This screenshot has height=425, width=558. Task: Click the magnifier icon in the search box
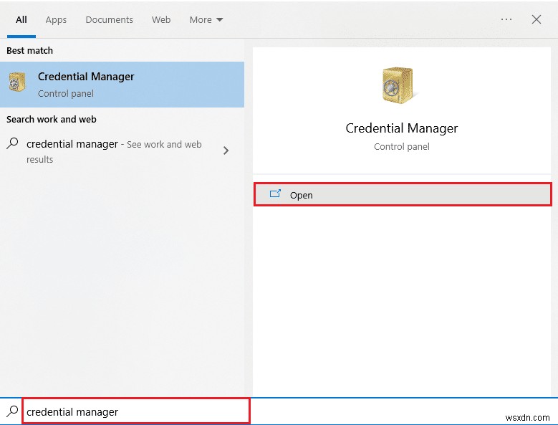tap(12, 411)
